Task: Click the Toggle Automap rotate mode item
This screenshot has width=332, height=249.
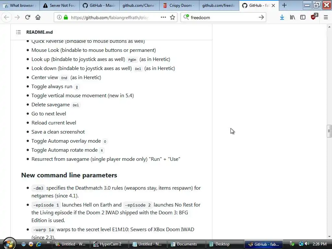Action: click(x=68, y=150)
